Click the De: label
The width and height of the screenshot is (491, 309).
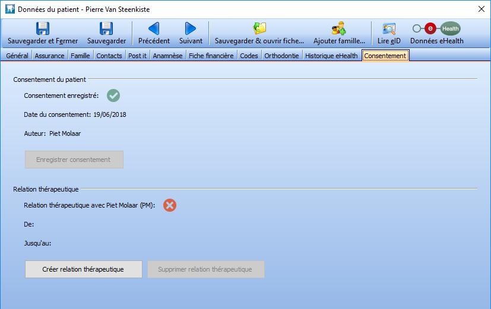coord(29,224)
